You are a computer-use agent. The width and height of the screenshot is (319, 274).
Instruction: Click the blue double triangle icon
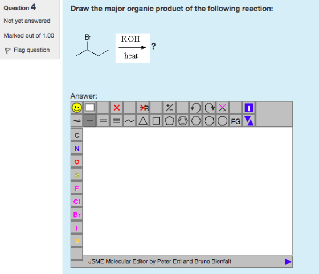tap(249, 121)
